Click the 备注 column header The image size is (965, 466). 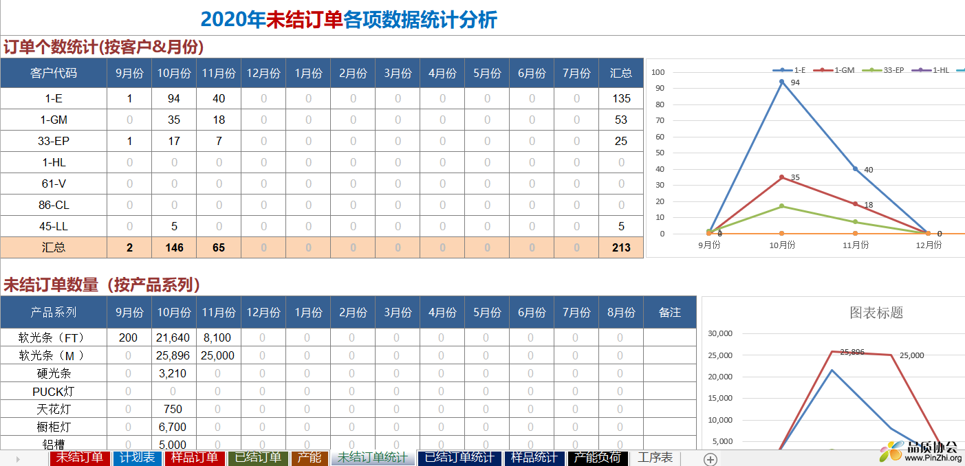[x=670, y=312]
